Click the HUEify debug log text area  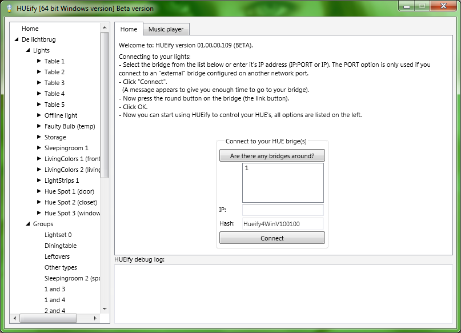(x=283, y=294)
